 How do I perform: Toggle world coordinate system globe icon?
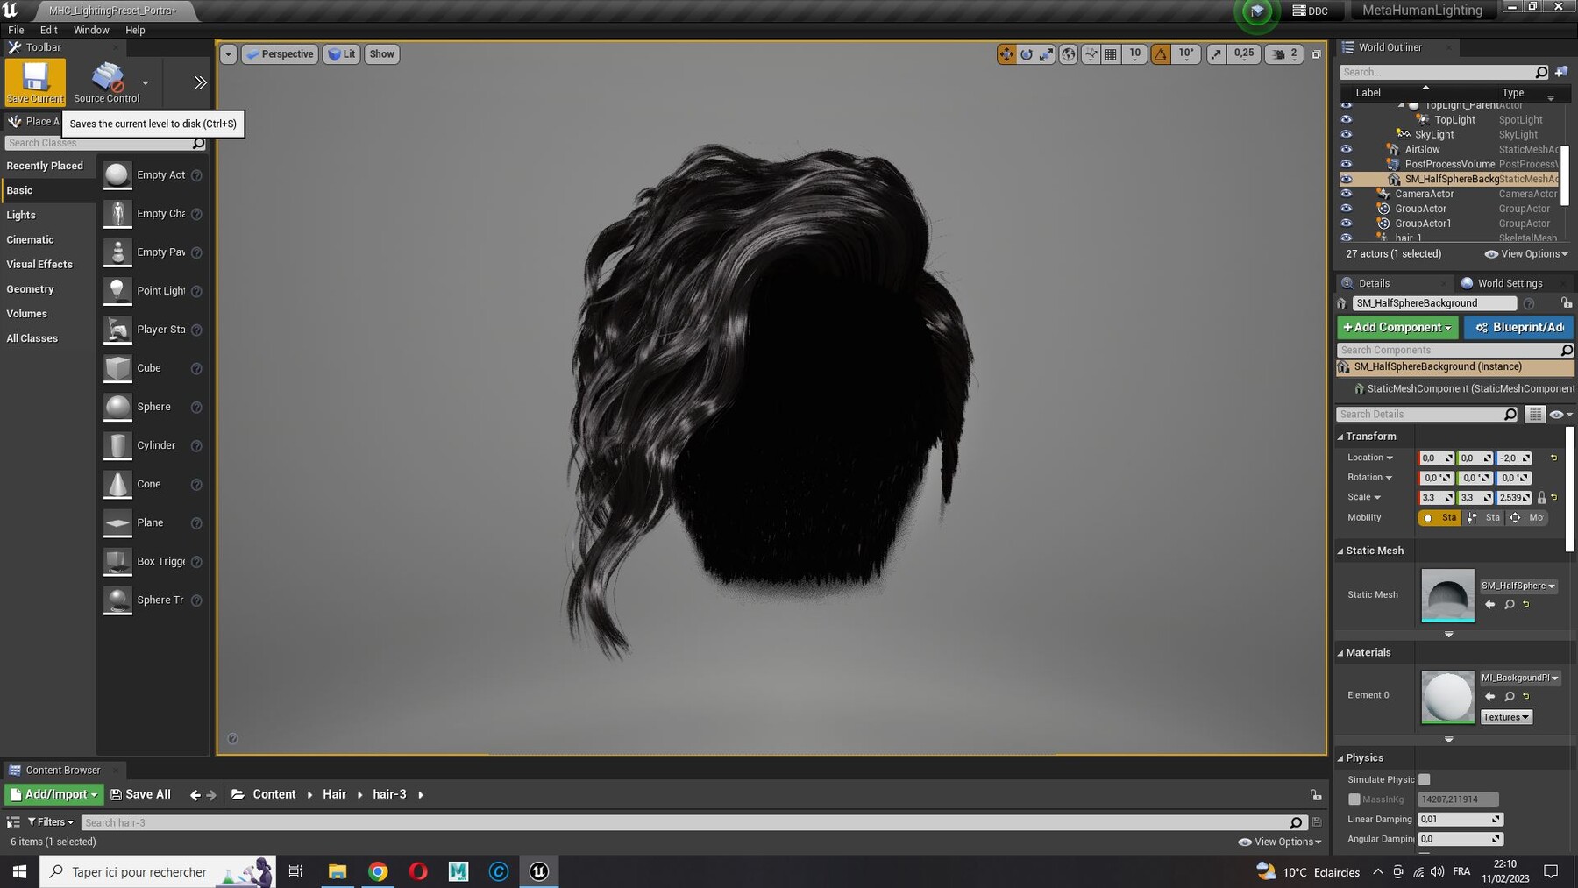1069,54
